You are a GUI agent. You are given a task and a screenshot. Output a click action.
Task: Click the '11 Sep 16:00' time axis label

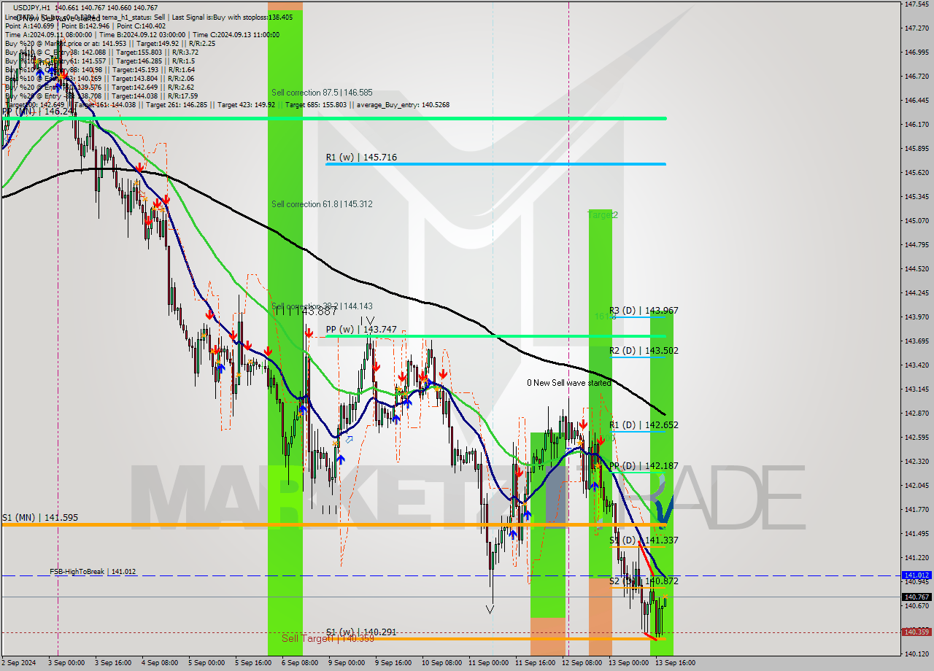pyautogui.click(x=534, y=663)
